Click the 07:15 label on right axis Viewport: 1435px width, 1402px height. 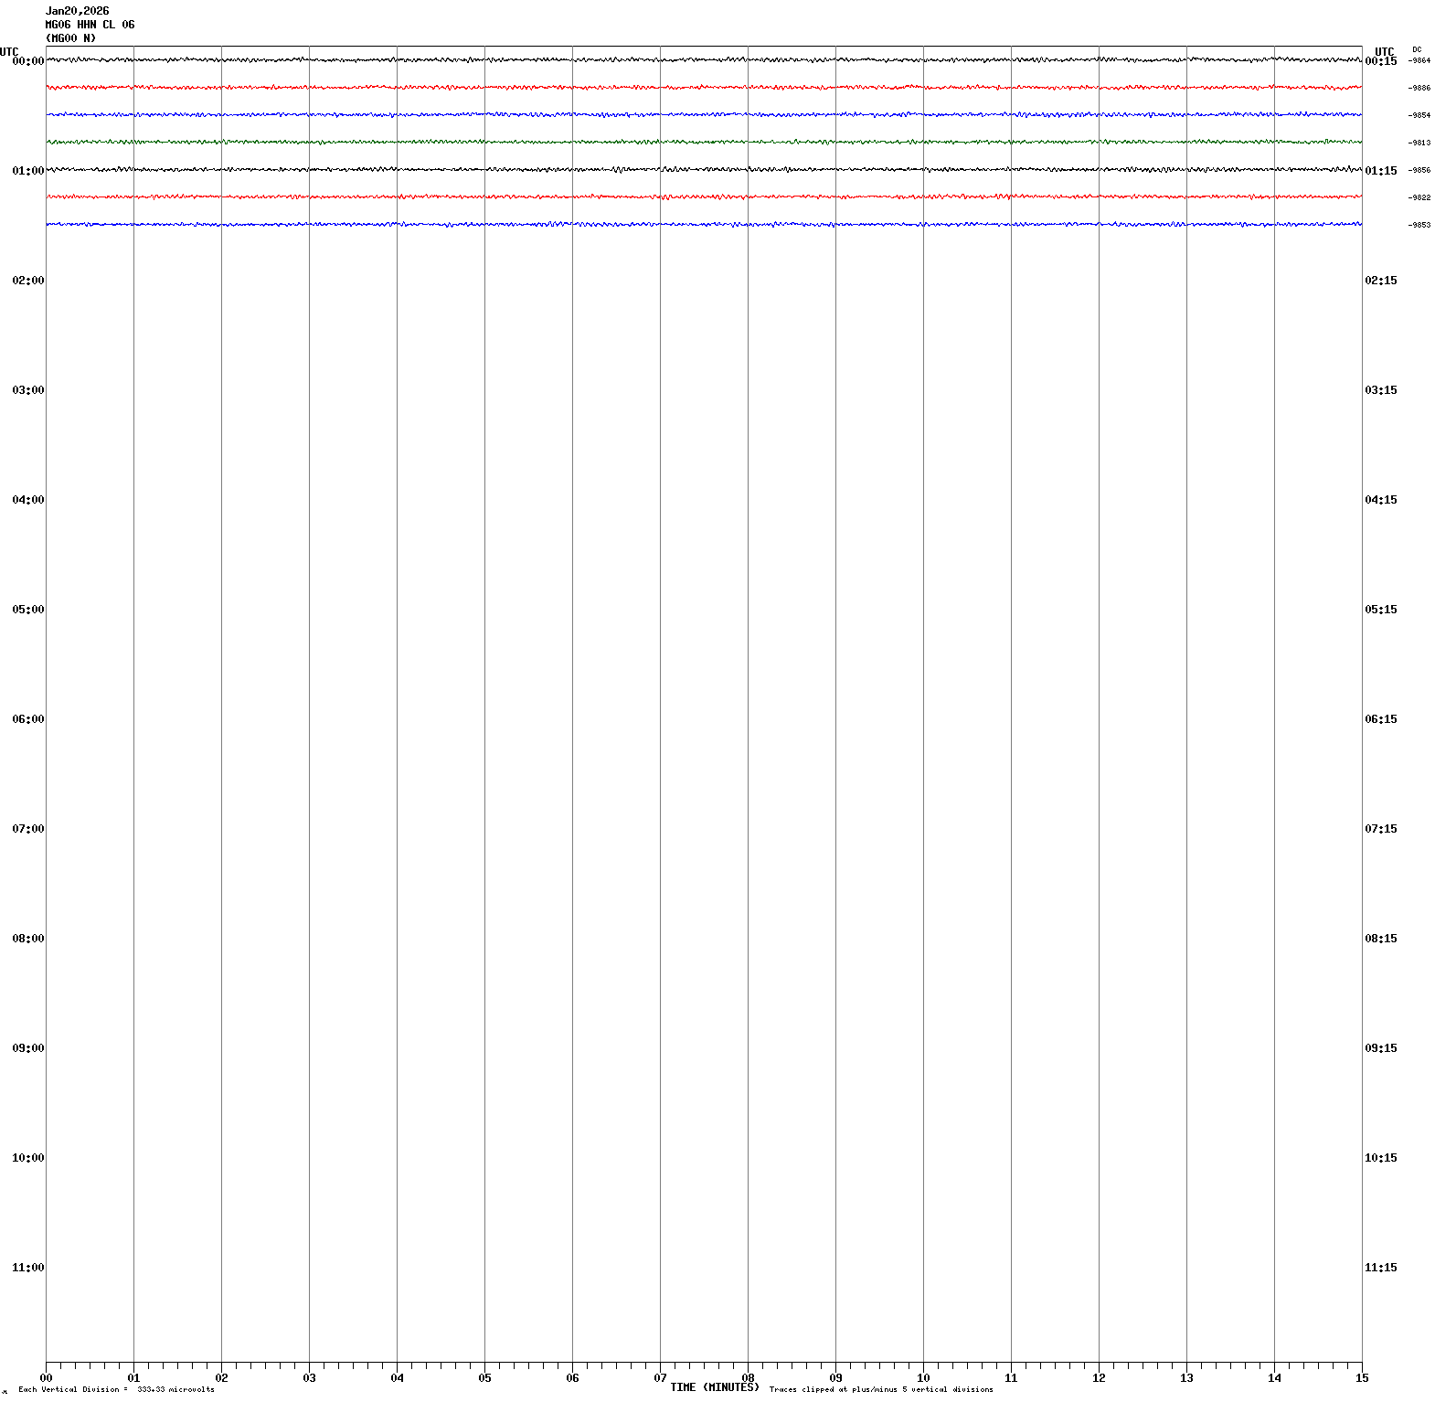coord(1380,829)
